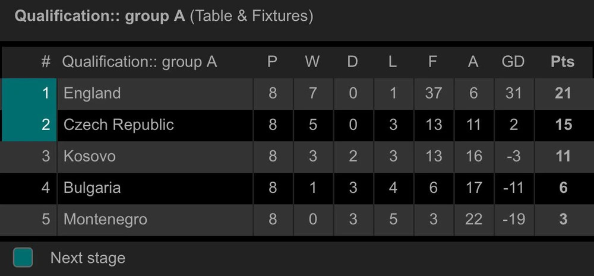This screenshot has height=276, width=594.
Task: Click England's 21 points value
Action: pyautogui.click(x=563, y=93)
